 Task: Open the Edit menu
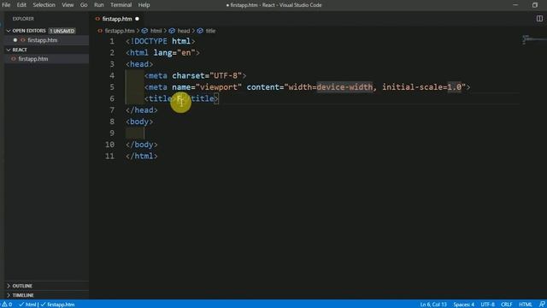(x=21, y=5)
